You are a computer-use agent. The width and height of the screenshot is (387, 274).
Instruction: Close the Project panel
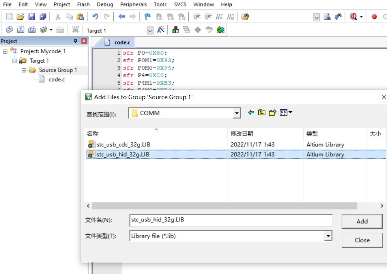[x=84, y=41]
